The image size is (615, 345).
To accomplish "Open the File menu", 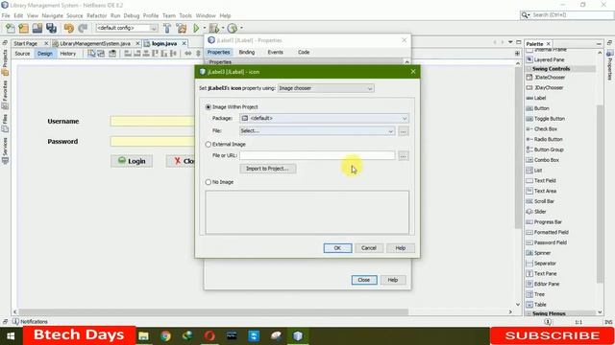I will pos(6,15).
